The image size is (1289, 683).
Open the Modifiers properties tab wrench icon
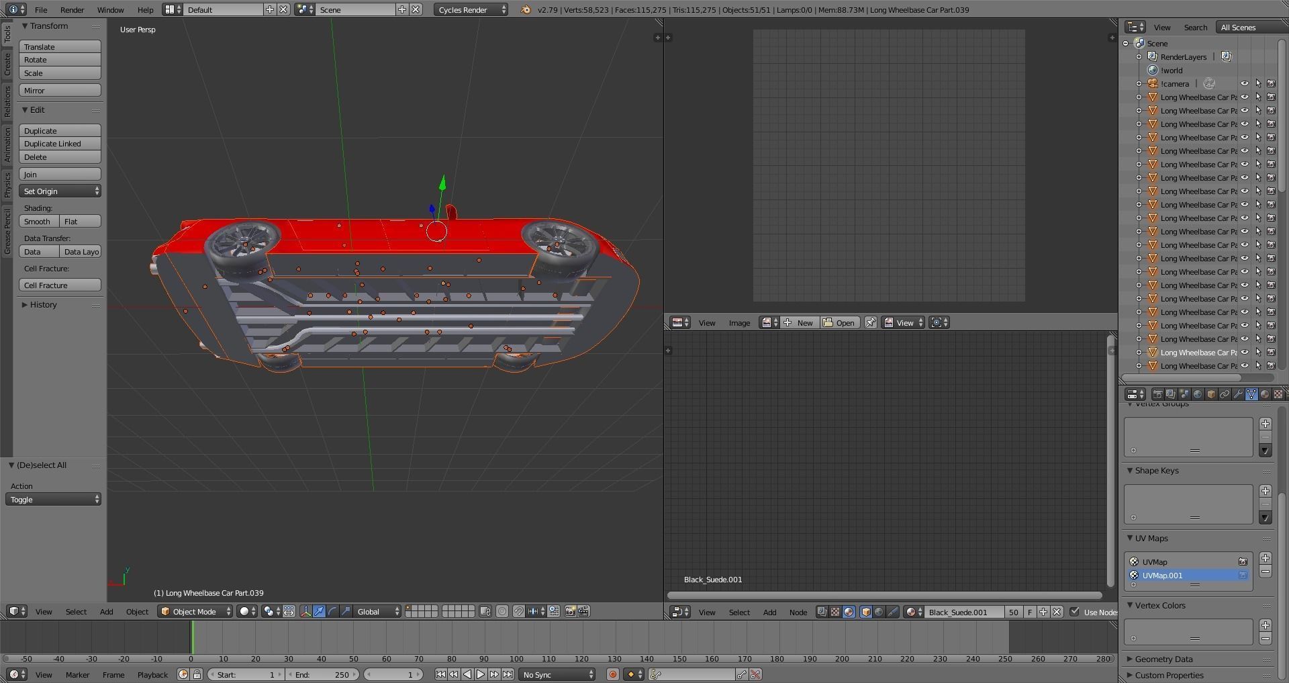tap(1238, 394)
